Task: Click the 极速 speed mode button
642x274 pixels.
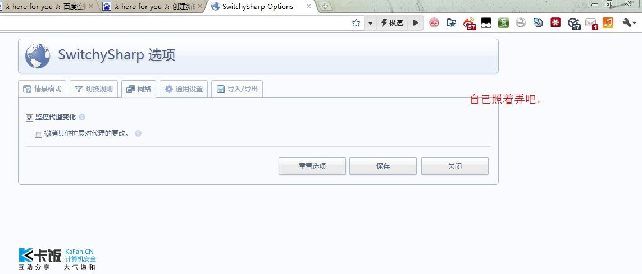Action: tap(392, 23)
